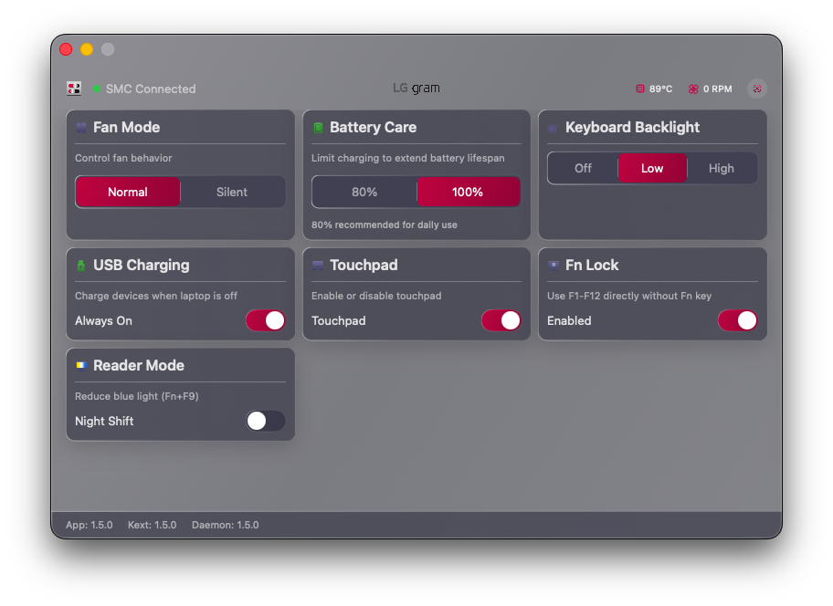833x606 pixels.
Task: Click the Fn Lock heading
Action: click(592, 265)
